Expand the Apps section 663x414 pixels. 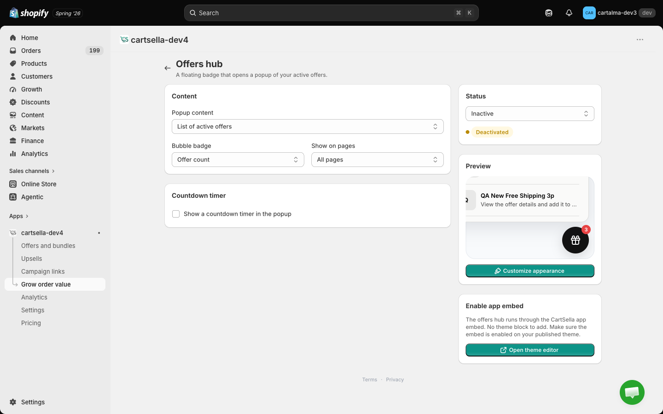(x=19, y=216)
